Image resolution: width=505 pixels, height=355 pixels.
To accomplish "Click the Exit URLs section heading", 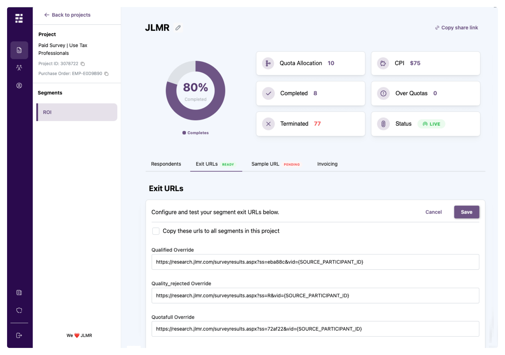I will pos(166,188).
